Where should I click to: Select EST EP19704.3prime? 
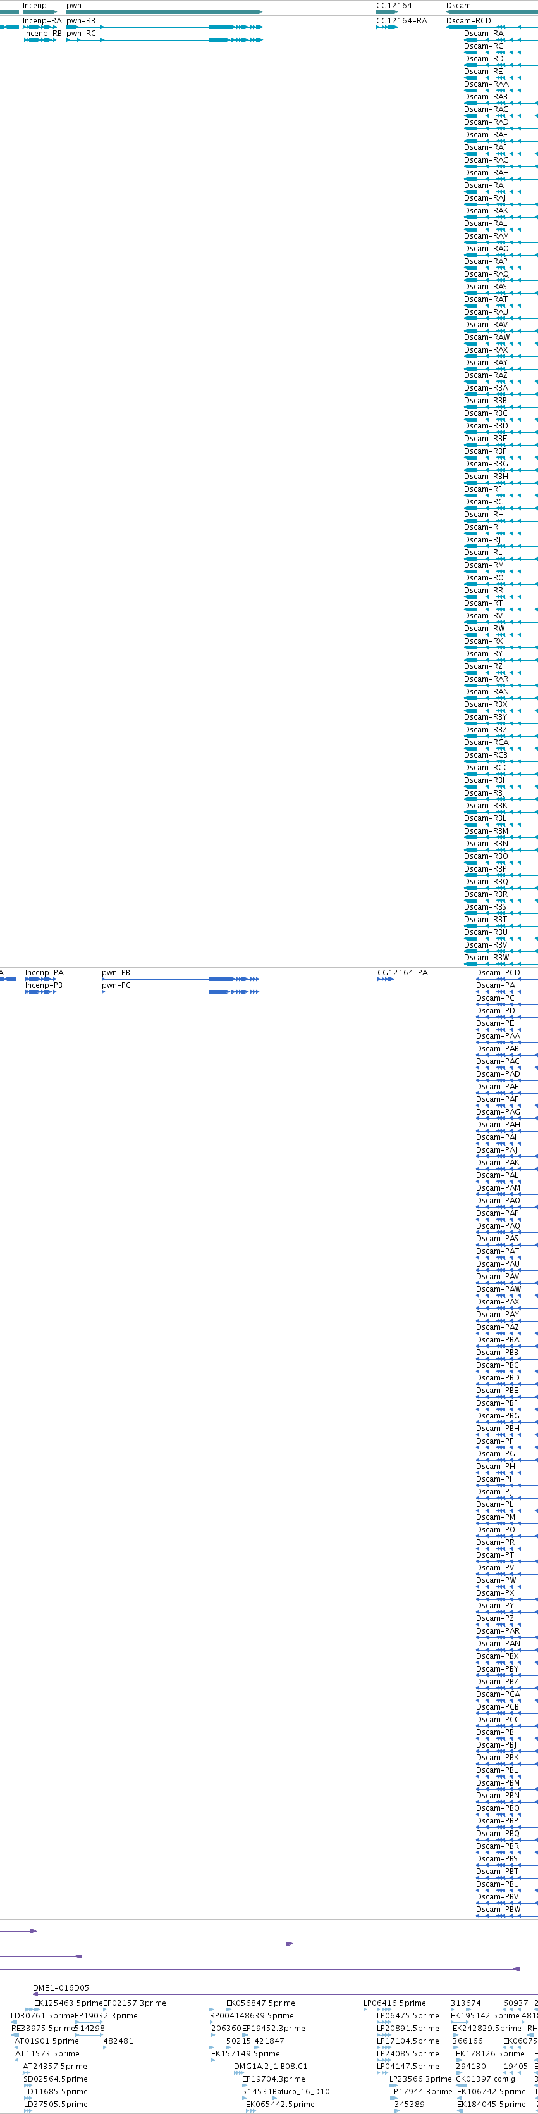(x=273, y=2079)
